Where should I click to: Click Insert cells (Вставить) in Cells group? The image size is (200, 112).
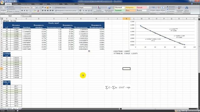[153, 9]
